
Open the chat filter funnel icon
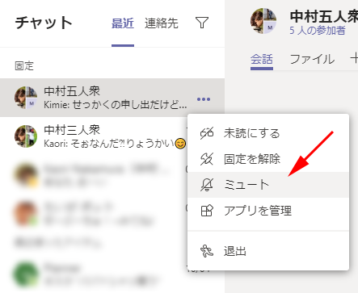click(x=202, y=23)
